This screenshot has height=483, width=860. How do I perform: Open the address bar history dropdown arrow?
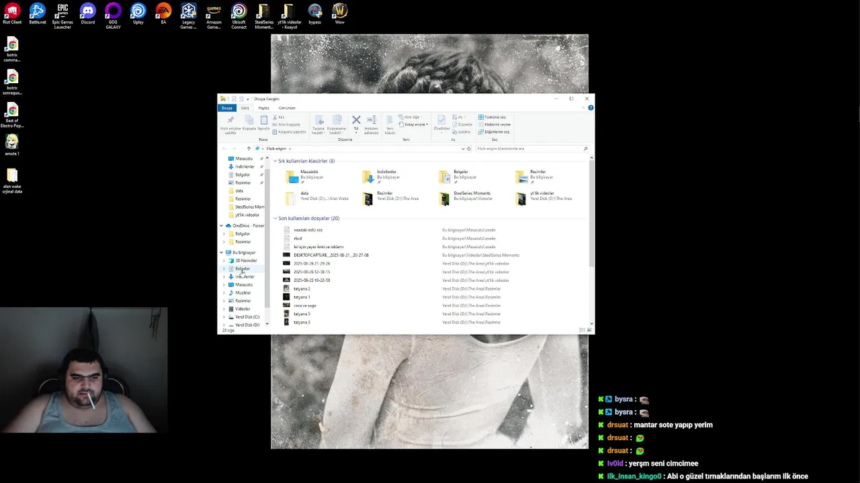pyautogui.click(x=463, y=148)
